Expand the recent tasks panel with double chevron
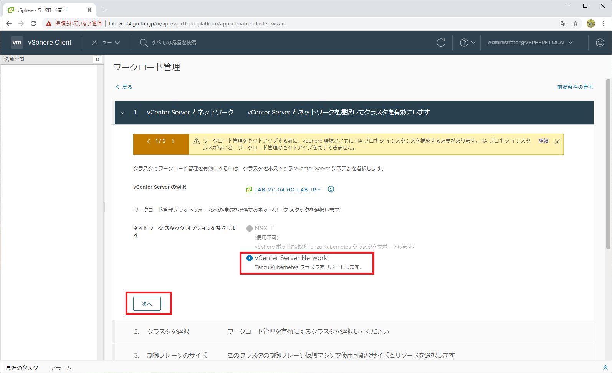This screenshot has width=612, height=373. tap(605, 368)
